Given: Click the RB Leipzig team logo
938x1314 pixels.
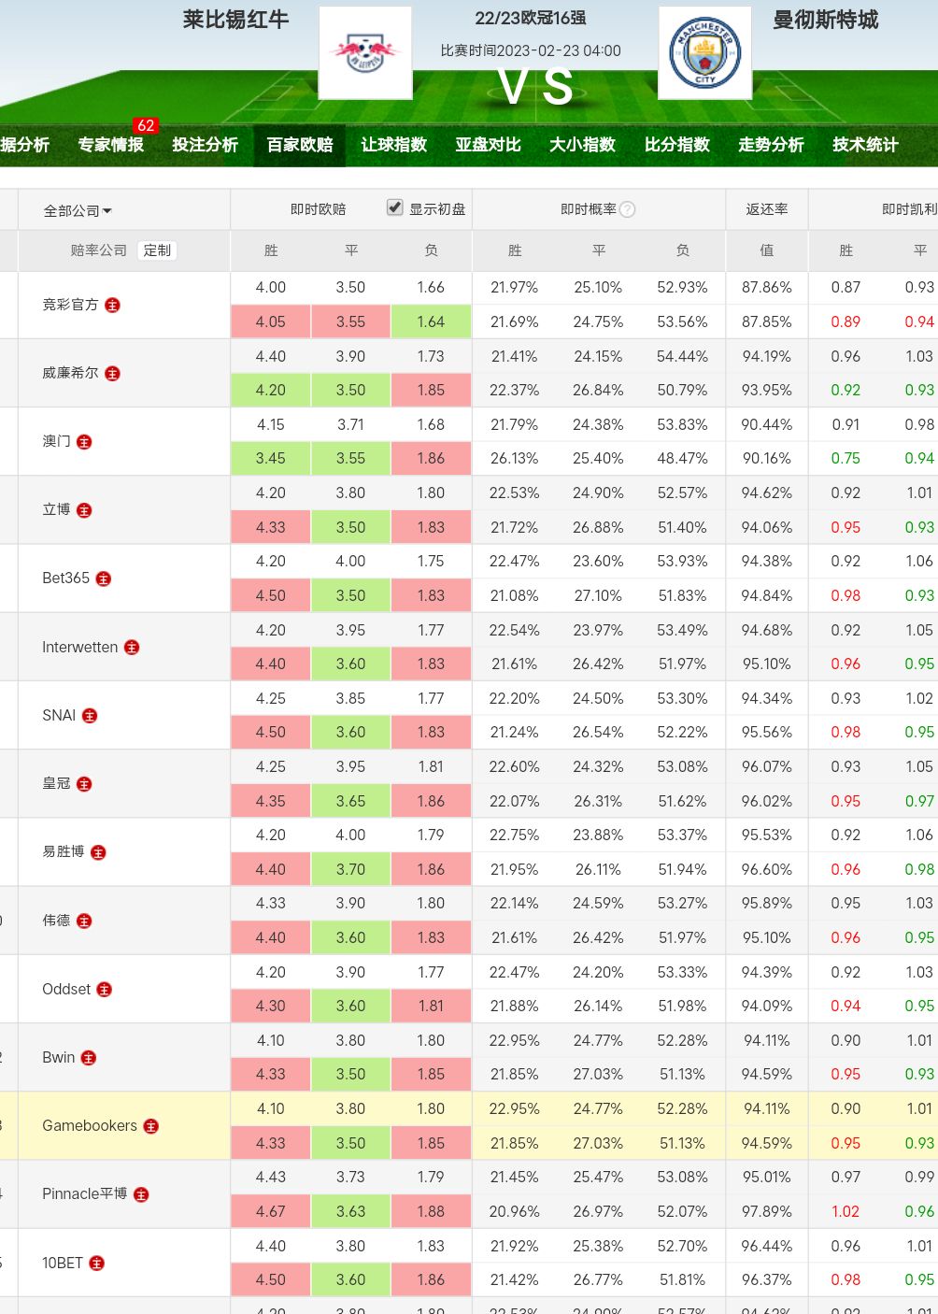Looking at the screenshot, I should tap(365, 53).
